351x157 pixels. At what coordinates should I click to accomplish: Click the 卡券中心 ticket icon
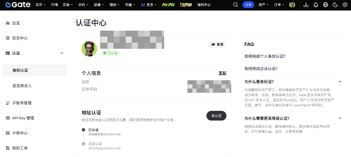coord(8,133)
